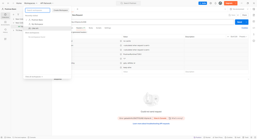The height and width of the screenshot is (139, 257).
Task: Expand the first New Collection folder
Action: tap(14, 19)
